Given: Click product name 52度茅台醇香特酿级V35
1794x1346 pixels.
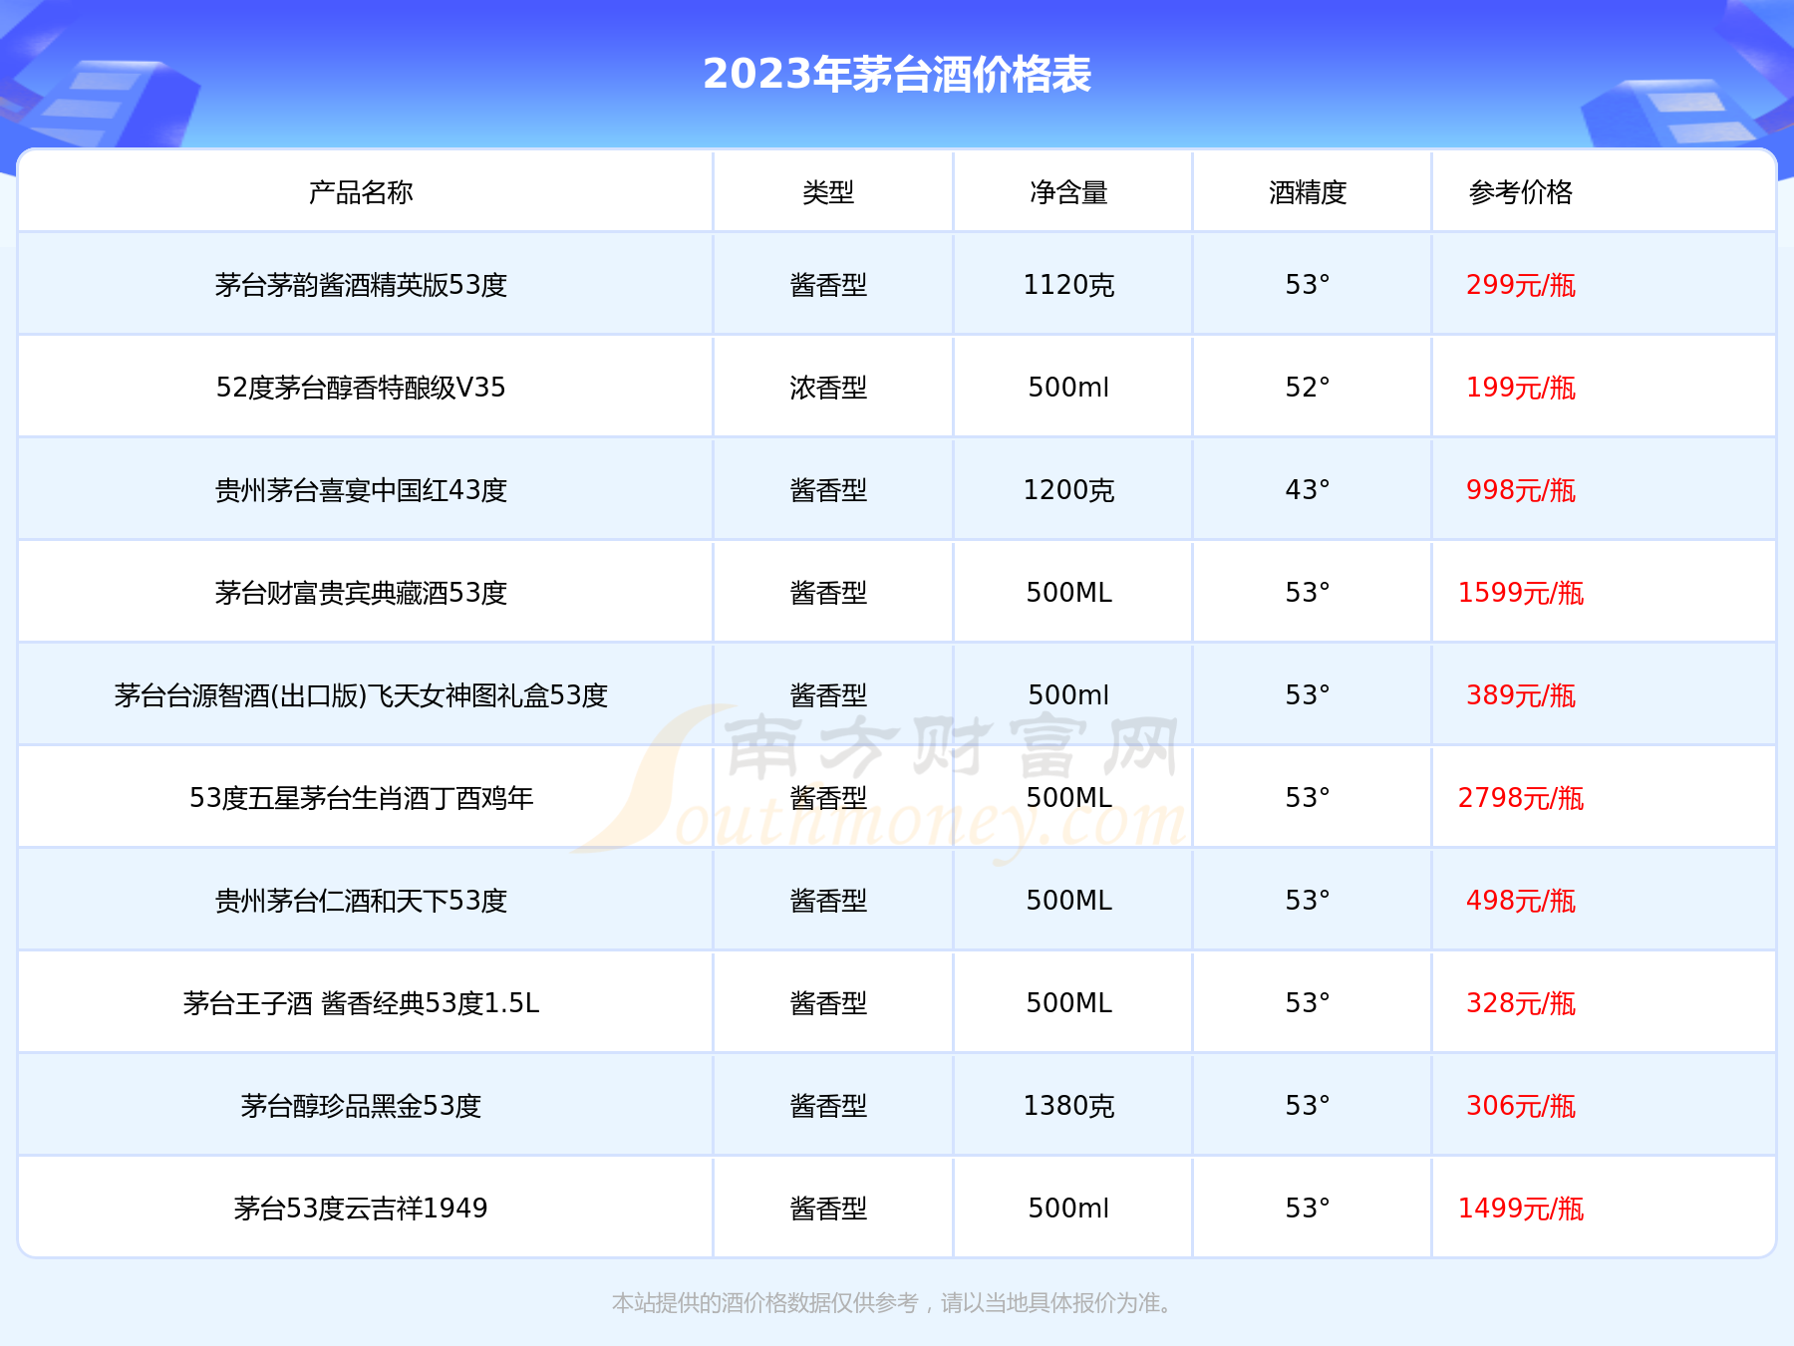Looking at the screenshot, I should click(362, 388).
